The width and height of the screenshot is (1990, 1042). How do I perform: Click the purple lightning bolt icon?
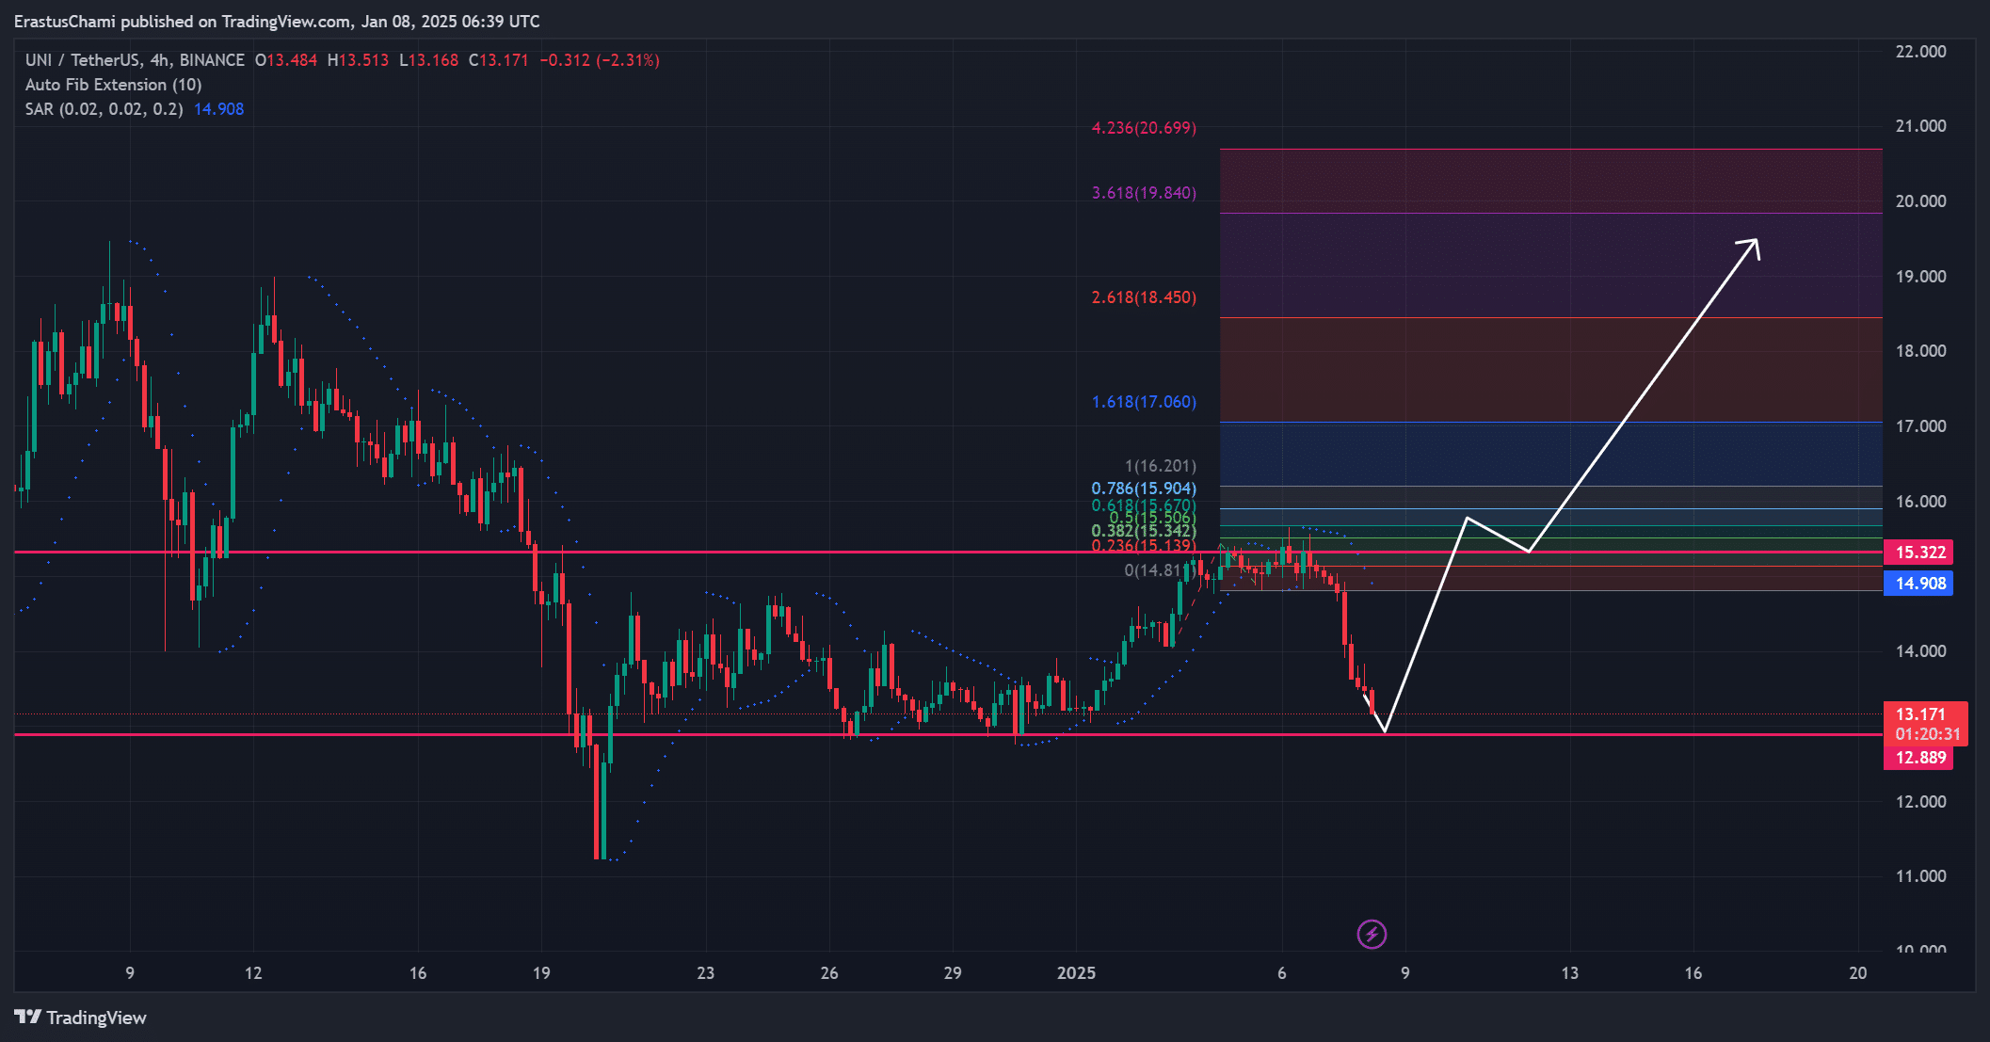1372,934
